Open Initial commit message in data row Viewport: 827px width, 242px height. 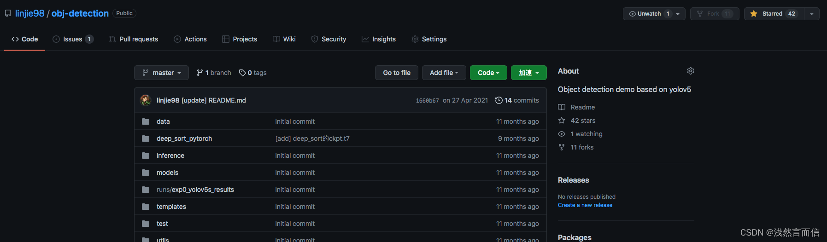click(x=295, y=121)
